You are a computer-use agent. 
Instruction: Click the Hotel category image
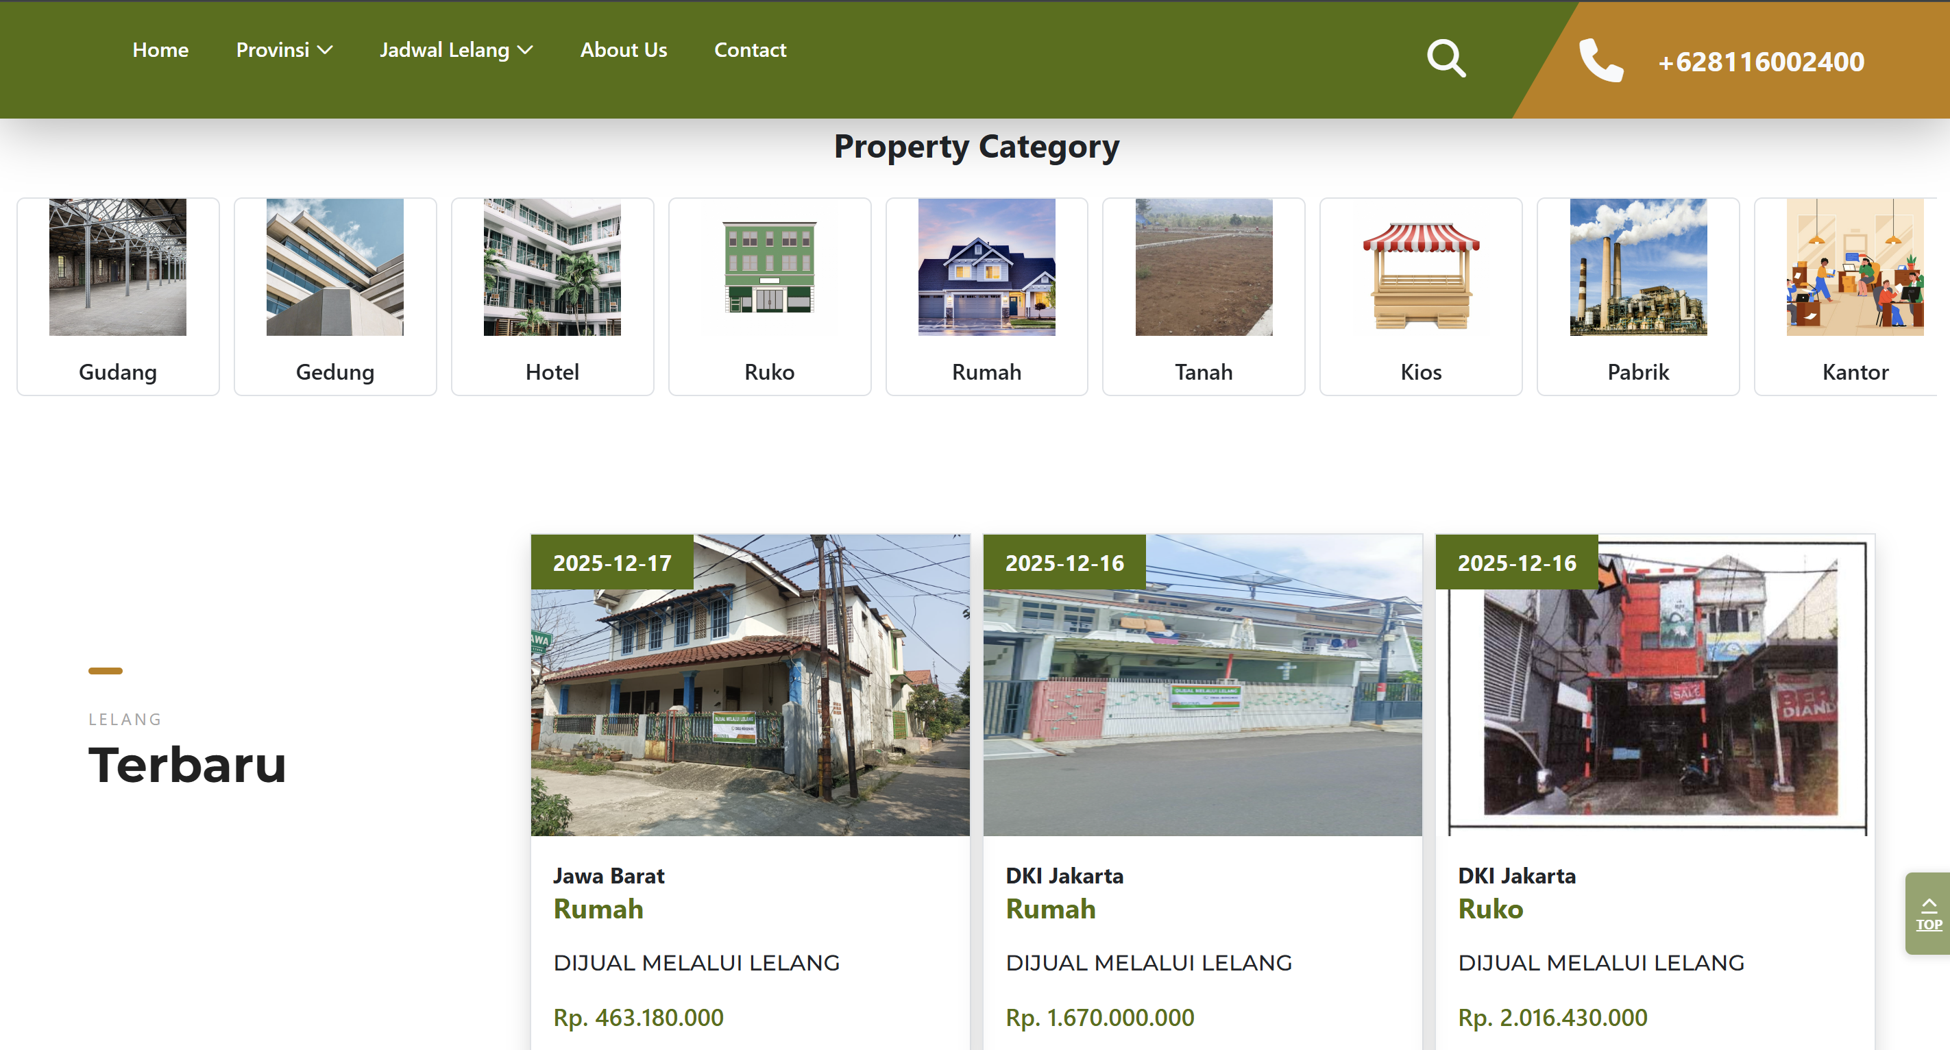tap(552, 267)
